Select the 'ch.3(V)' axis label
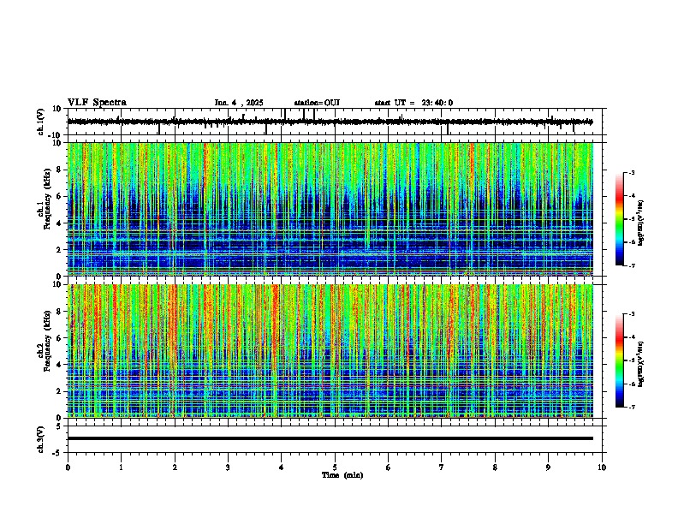This screenshot has width=678, height=524. pyautogui.click(x=41, y=439)
